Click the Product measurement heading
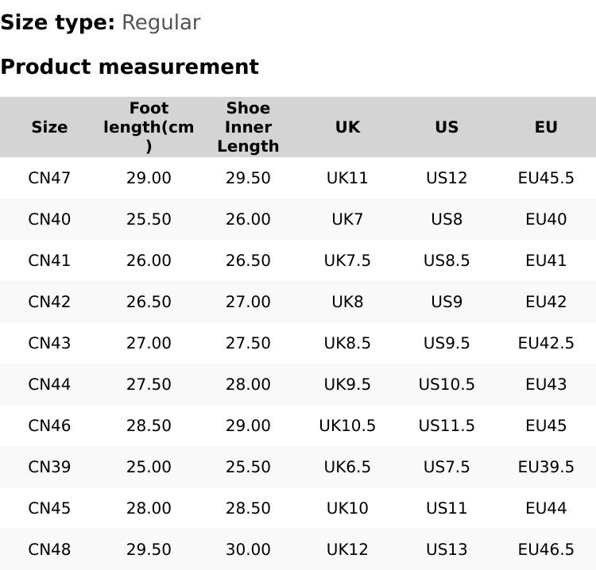596x570 pixels. tap(130, 67)
